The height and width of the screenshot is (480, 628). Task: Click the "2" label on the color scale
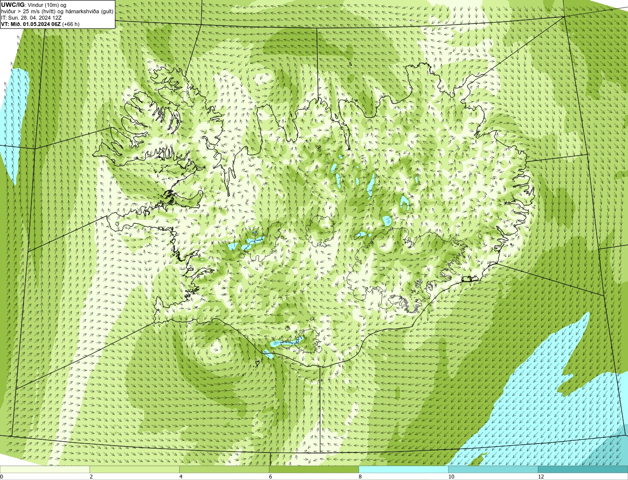[91, 477]
